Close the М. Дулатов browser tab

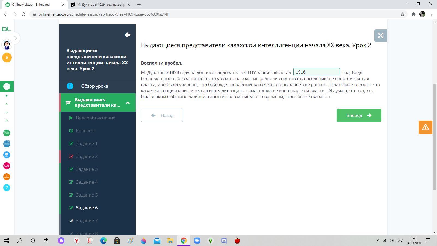pyautogui.click(x=129, y=5)
